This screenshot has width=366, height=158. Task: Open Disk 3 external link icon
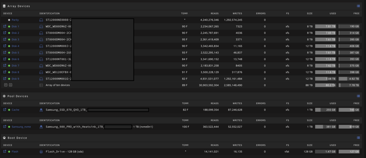[x=5, y=40]
